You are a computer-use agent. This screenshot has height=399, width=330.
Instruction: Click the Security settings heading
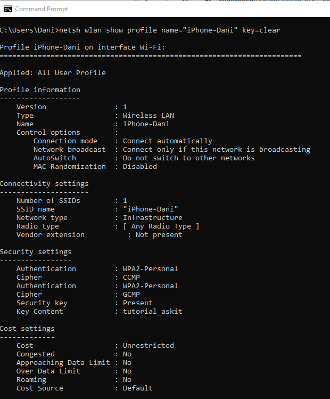36,251
